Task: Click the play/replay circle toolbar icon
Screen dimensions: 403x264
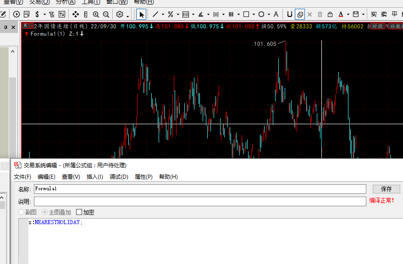Action: [x=17, y=14]
